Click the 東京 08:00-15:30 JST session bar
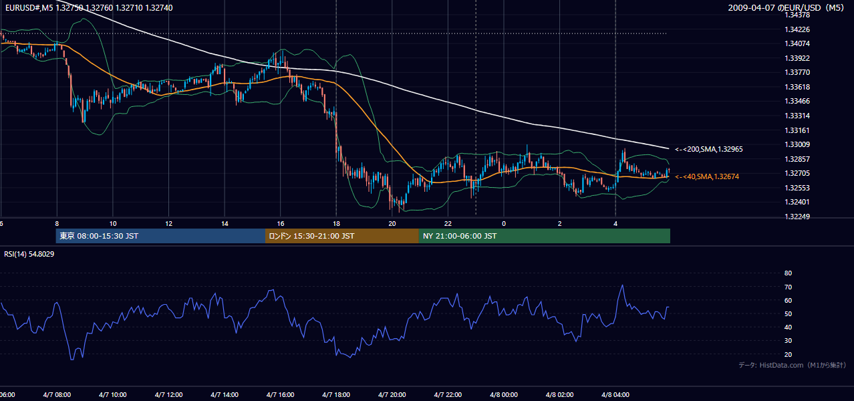Image resolution: width=854 pixels, height=401 pixels. (160, 236)
